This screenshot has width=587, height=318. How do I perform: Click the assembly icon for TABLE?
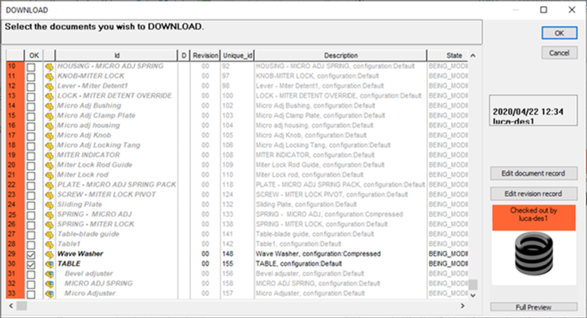click(49, 264)
